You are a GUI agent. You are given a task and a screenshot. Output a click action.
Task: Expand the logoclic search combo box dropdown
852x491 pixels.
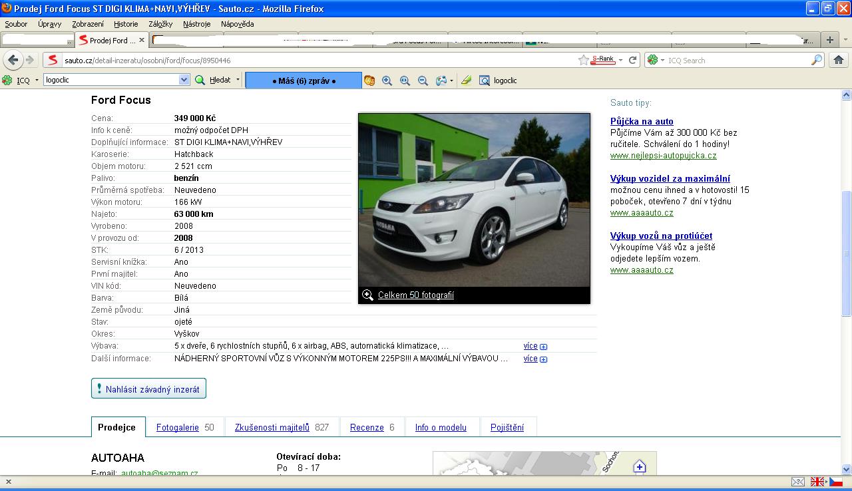[x=184, y=80]
